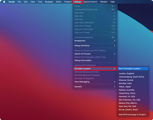Expand the Debug Workflow submenu chevron

(x=115, y=46)
